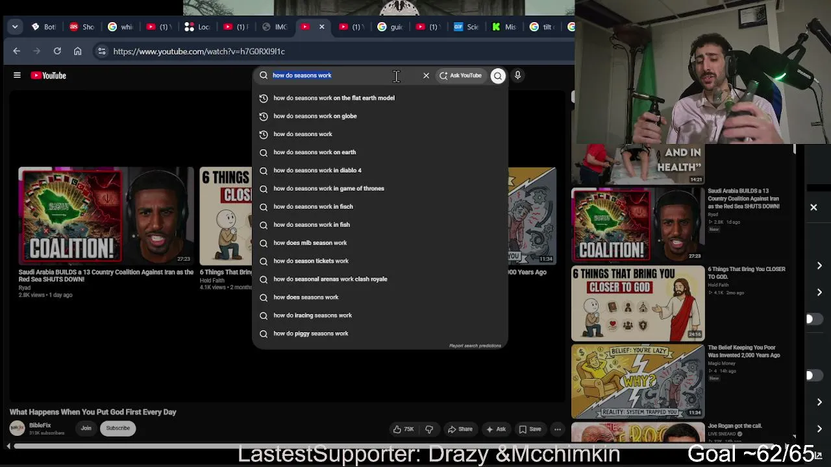Start voice search with the microphone
Viewport: 831px width, 467px height.
[x=517, y=75]
